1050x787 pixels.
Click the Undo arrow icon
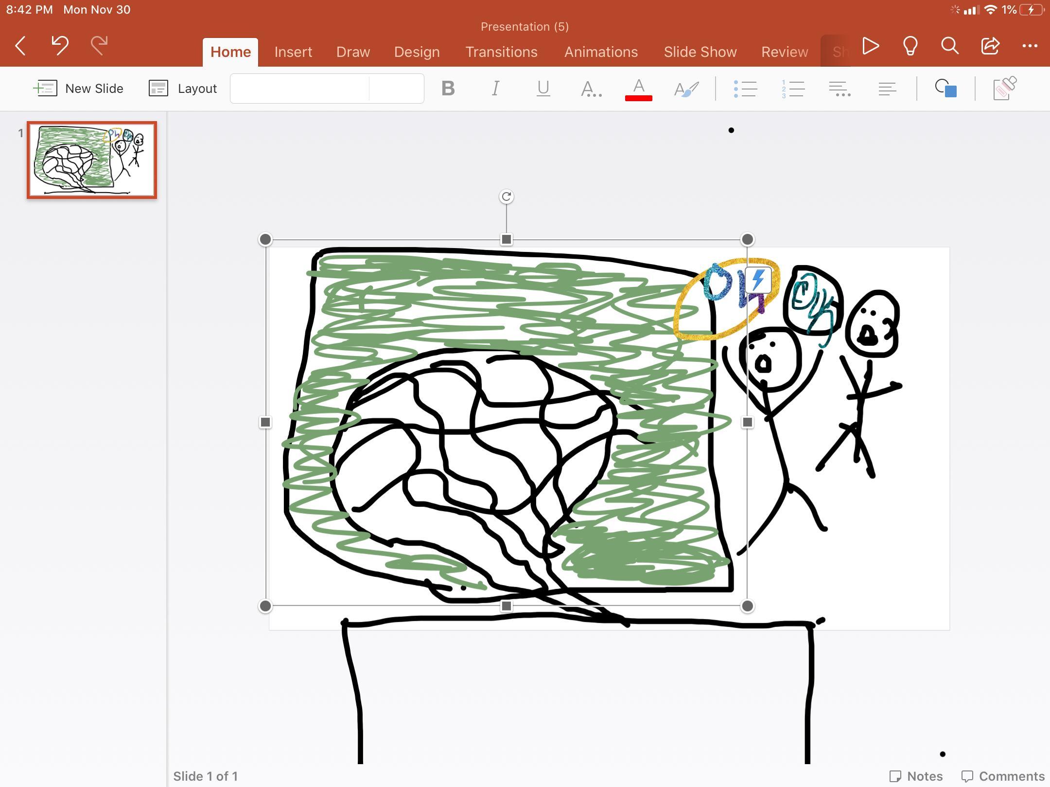click(x=60, y=46)
